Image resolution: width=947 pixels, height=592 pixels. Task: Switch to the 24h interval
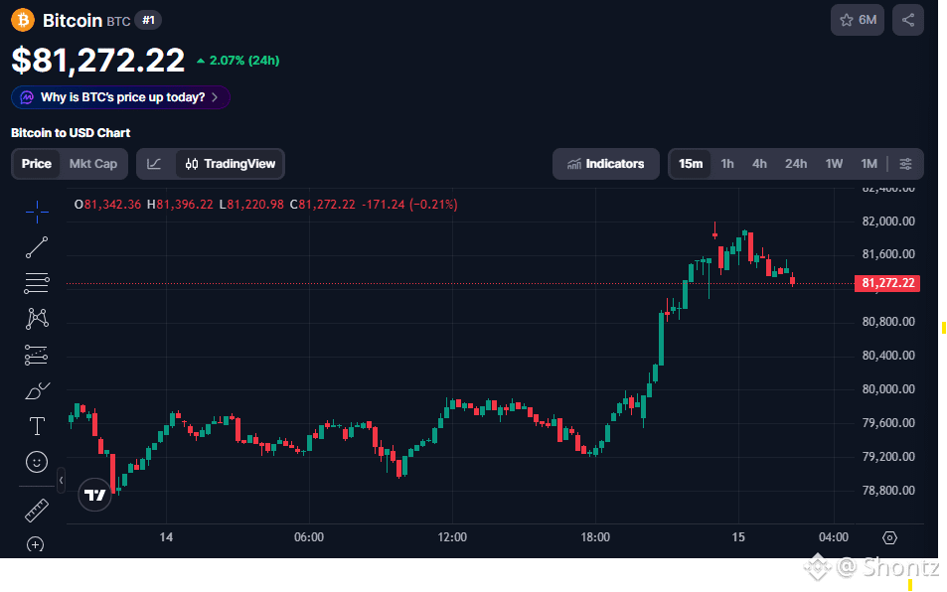click(x=795, y=164)
